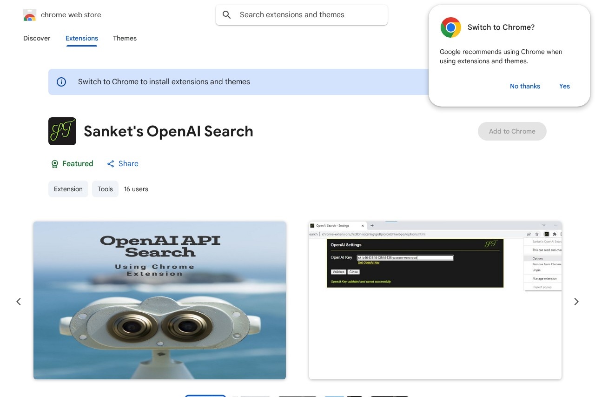The height and width of the screenshot is (397, 595).
Task: Switch to the Discover tab
Action: tap(37, 39)
